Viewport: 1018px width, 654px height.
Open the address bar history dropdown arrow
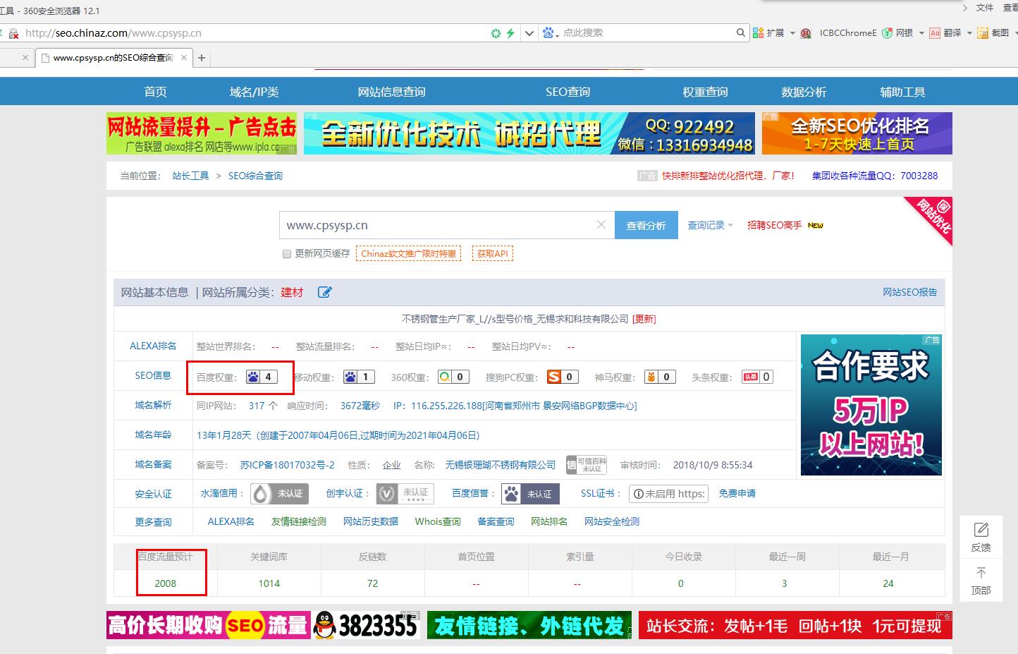[529, 33]
